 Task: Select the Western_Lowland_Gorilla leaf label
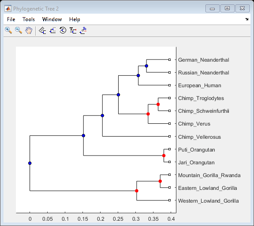click(208, 201)
